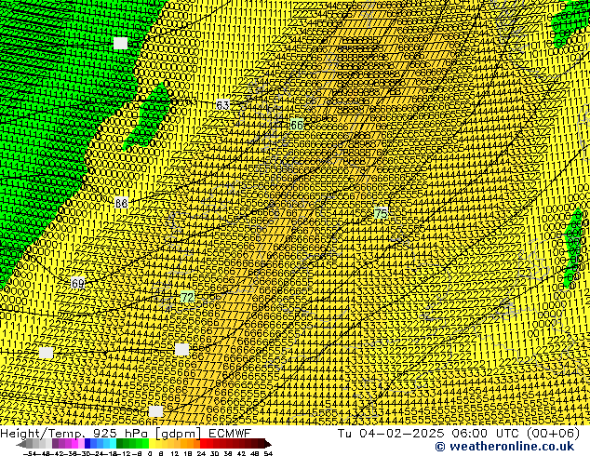The height and width of the screenshot is (456, 590).
Task: Click the Tu 04-02-2025 06:00 UTC timestamp
Action: (458, 433)
